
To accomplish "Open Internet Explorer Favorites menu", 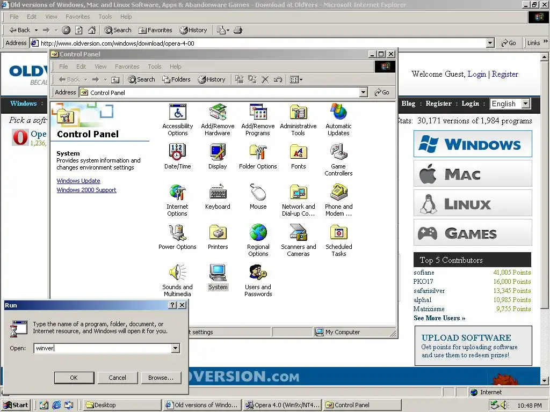I will pyautogui.click(x=77, y=17).
